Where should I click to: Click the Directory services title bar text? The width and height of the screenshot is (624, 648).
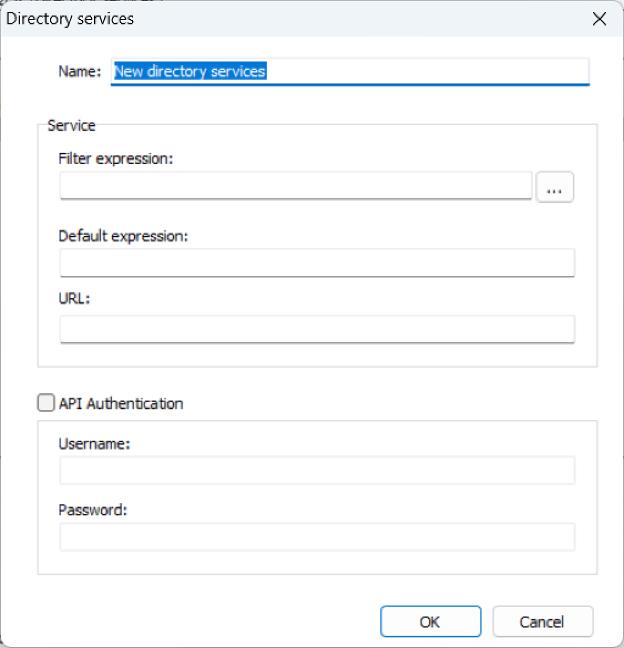coord(70,19)
